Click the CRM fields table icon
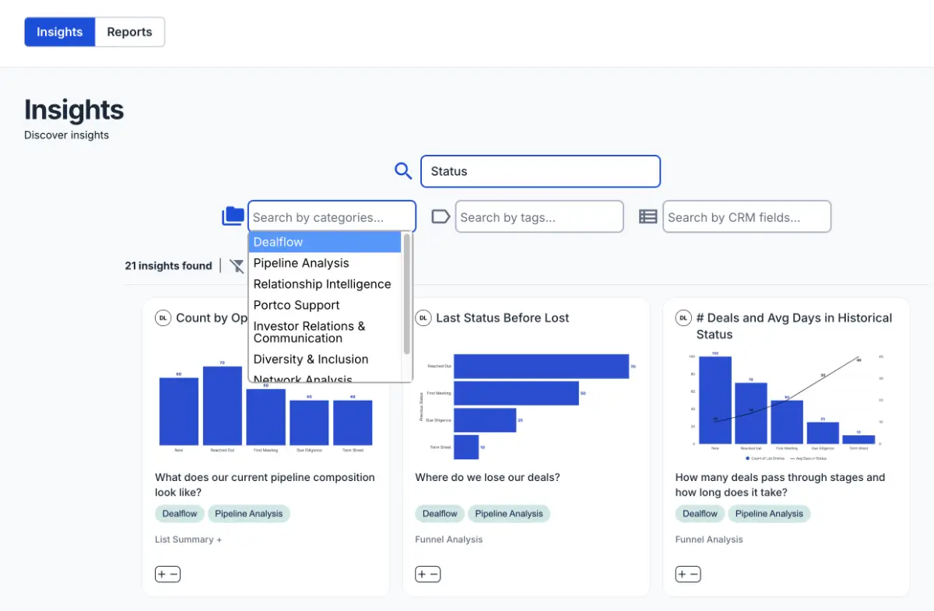The width and height of the screenshot is (934, 611). (648, 216)
